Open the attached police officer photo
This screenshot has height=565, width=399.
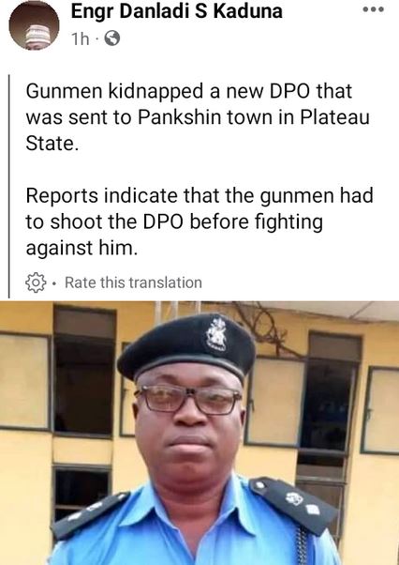(x=199, y=433)
